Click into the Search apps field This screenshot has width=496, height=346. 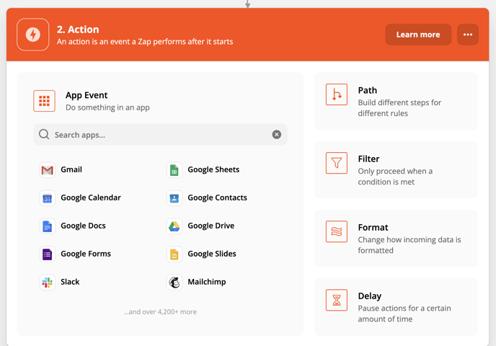pyautogui.click(x=160, y=134)
